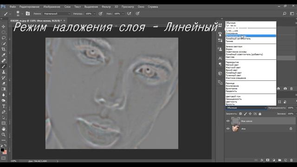The image size is (297, 167).
Task: Open tool preset picker arrow
Action: [10, 13]
